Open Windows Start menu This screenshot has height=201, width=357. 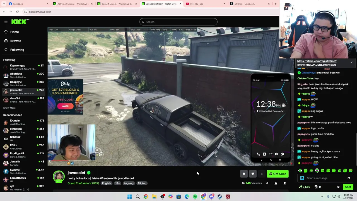[129, 197]
